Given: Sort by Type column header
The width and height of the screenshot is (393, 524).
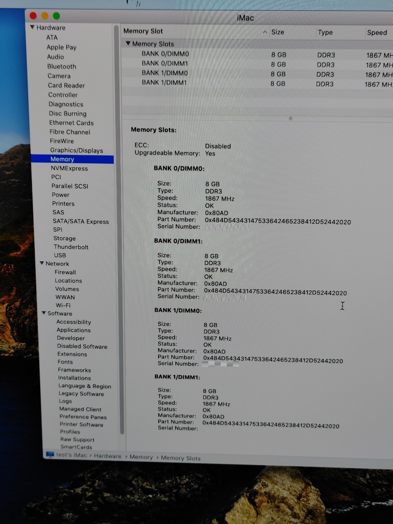Looking at the screenshot, I should click(x=325, y=32).
